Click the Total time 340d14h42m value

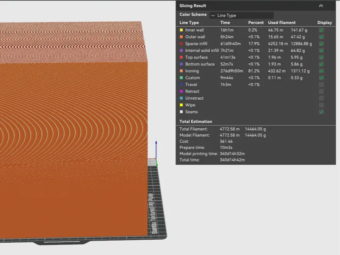click(232, 160)
